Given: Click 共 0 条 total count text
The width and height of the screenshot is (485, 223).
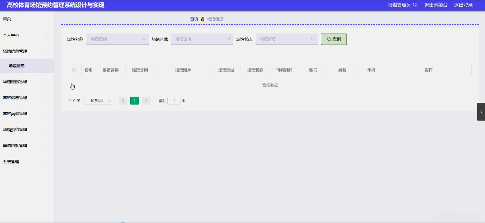Looking at the screenshot, I should click(74, 101).
